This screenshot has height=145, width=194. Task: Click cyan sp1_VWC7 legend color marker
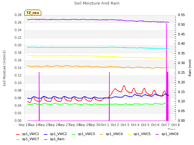[x=18, y=140]
